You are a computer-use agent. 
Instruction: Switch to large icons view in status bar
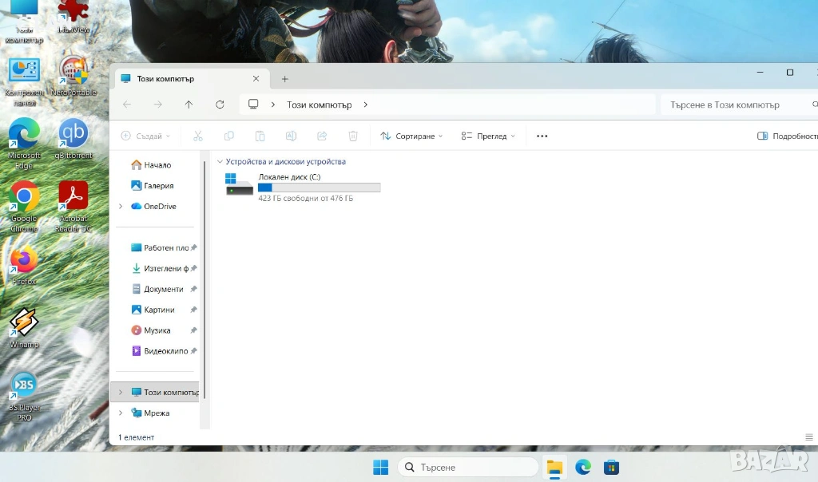pyautogui.click(x=808, y=437)
